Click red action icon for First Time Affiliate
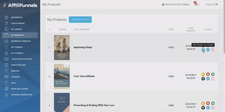Viewport: 225px width, 112px height. (208, 74)
